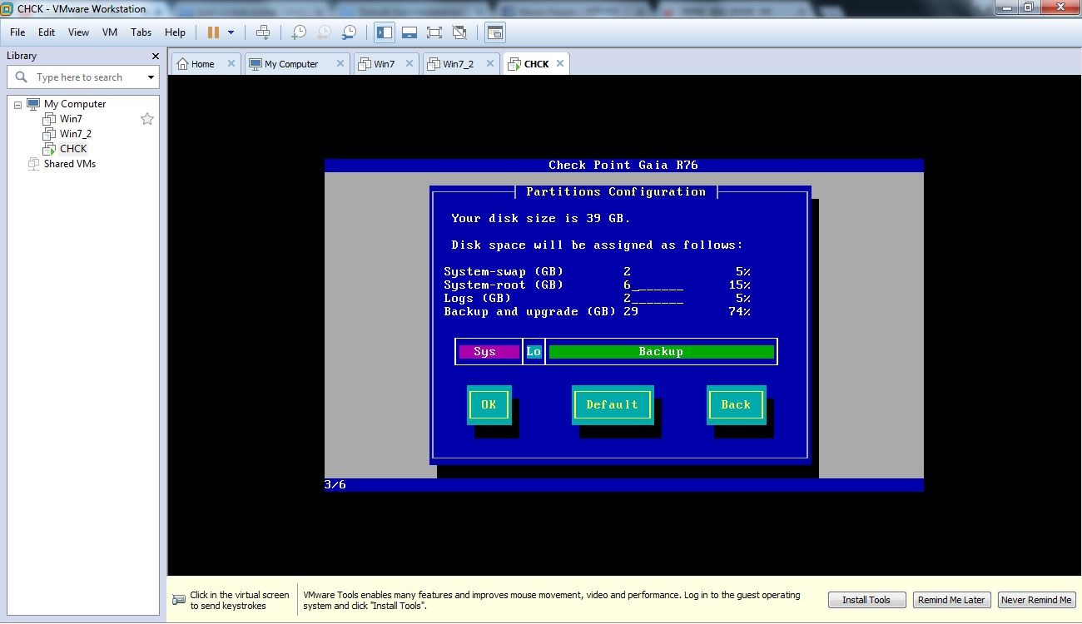Click the Unity mode toolbar icon

(459, 32)
